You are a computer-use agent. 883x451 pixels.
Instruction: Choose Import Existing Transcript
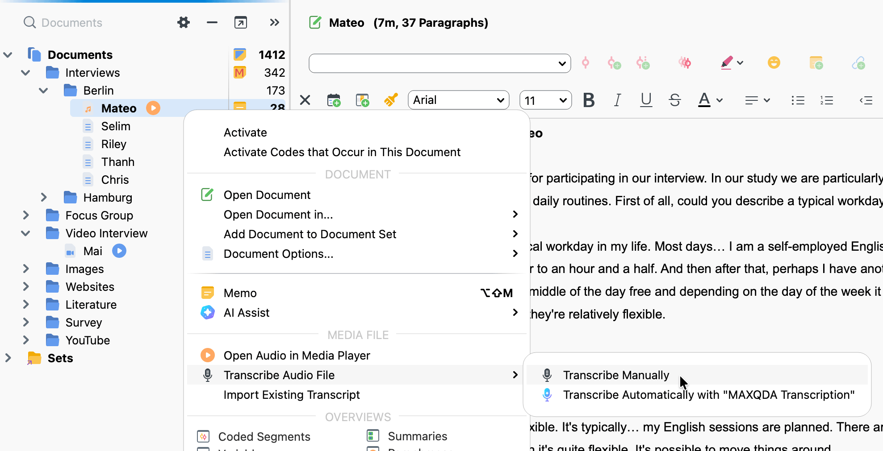point(292,395)
